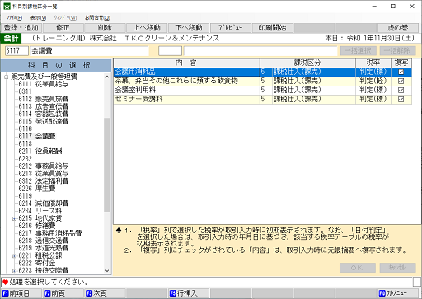Click the 税率 column header
Image resolution: width=422 pixels, height=299 pixels.
373,63
